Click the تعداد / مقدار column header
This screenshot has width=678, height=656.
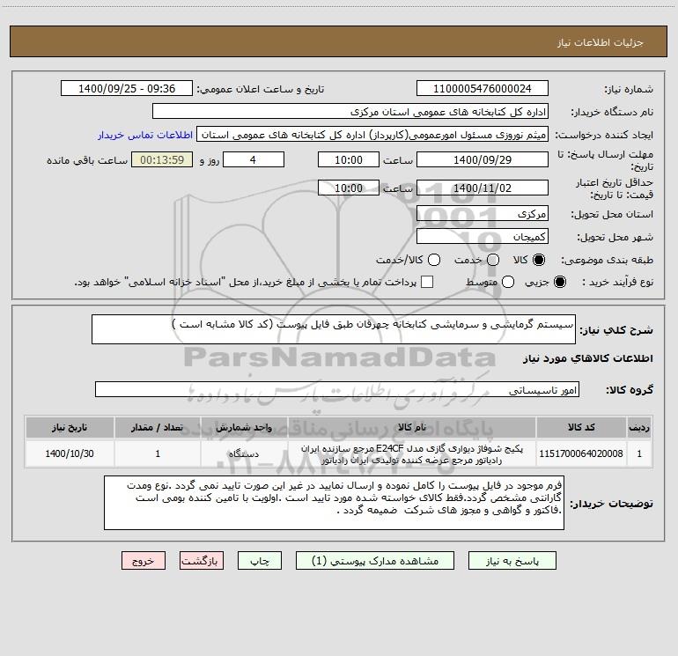click(158, 427)
